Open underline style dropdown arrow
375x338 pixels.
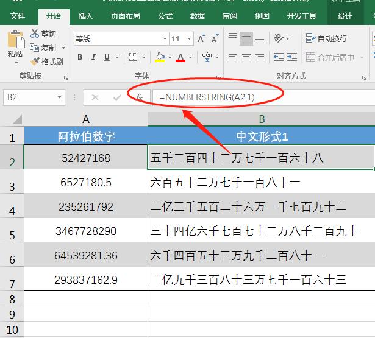pos(117,57)
